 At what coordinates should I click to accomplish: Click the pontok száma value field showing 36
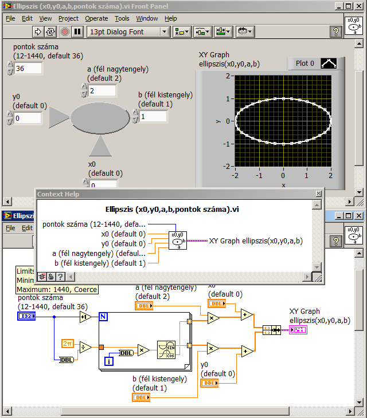coord(28,69)
